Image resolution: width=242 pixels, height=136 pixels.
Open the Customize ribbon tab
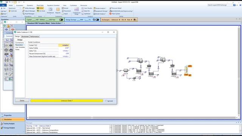73,5
